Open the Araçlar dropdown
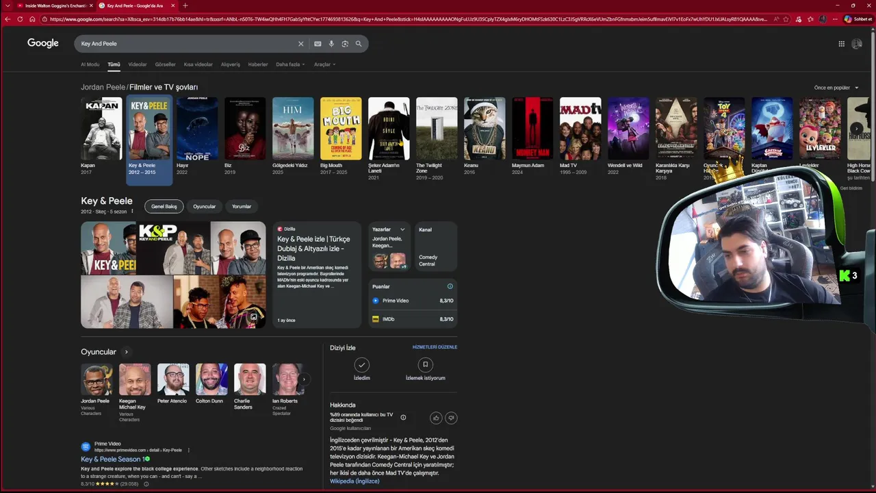 324,64
